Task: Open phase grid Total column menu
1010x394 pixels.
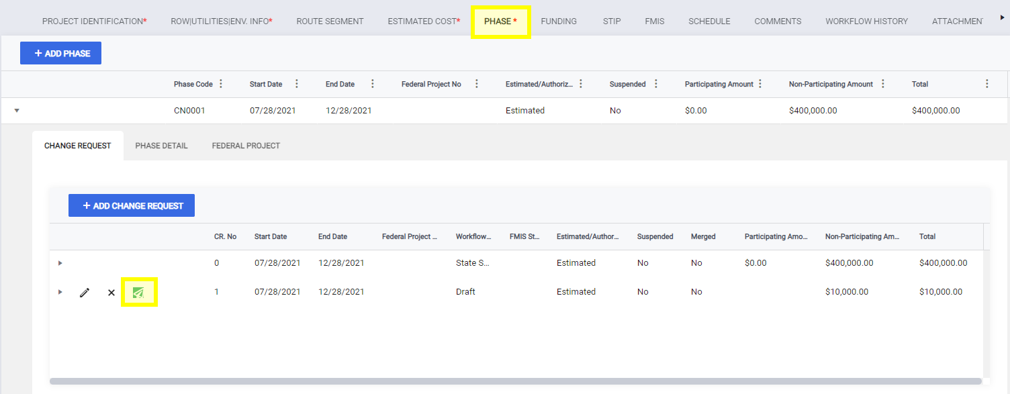Action: pos(987,84)
